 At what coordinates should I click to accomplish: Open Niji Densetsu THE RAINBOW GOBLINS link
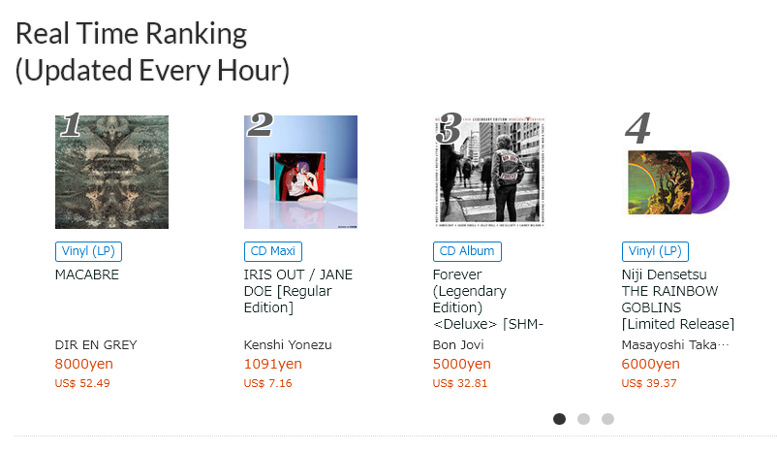(x=677, y=299)
